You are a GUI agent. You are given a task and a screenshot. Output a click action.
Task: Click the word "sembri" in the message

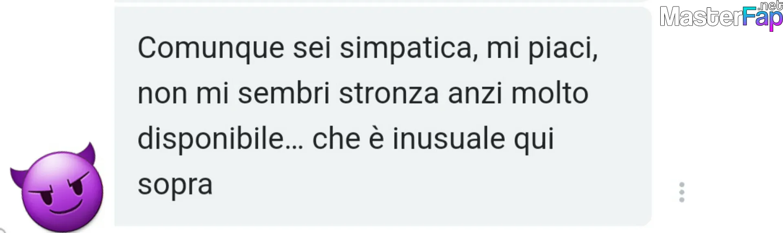tap(283, 93)
